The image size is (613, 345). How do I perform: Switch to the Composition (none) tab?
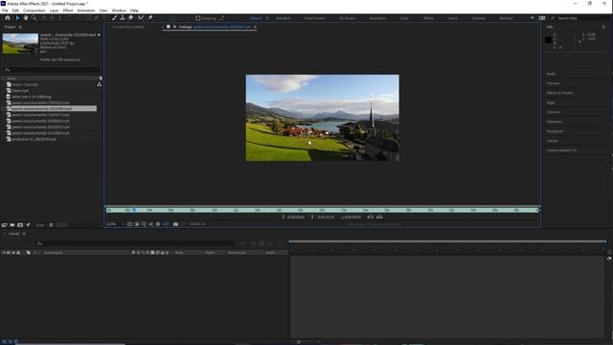127,27
